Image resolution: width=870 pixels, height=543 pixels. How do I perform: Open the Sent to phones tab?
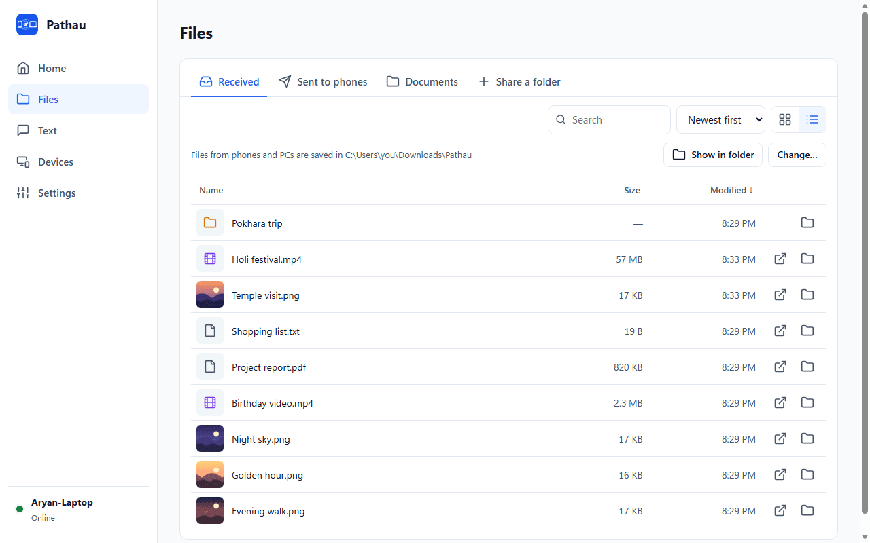(x=323, y=82)
